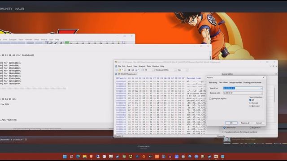The width and height of the screenshot is (287, 161).
Task: Open the hex offset base dropdown
Action: (187, 70)
